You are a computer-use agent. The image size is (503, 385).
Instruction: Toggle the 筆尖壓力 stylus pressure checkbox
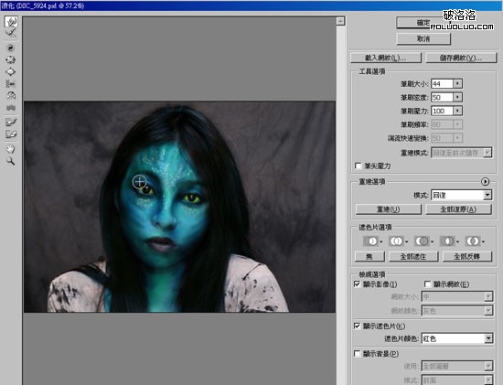(358, 166)
